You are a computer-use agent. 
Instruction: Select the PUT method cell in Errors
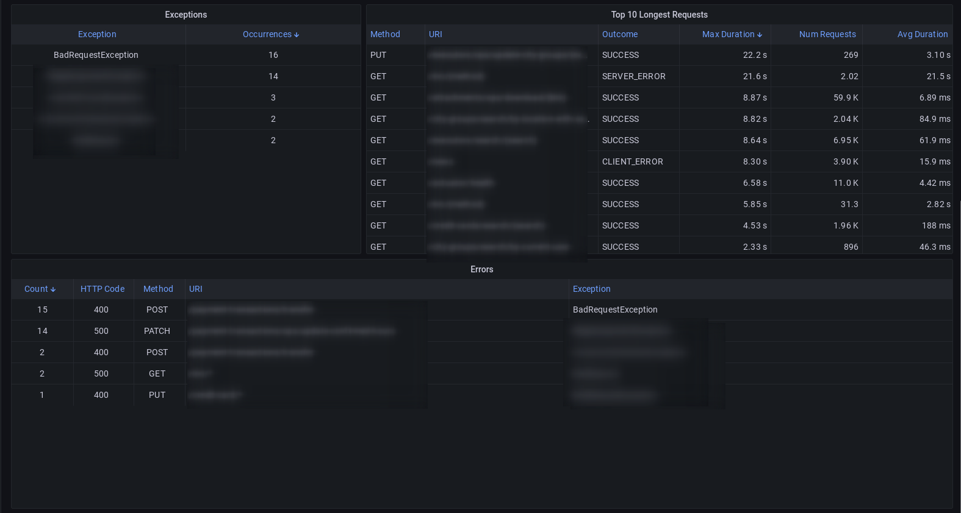pyautogui.click(x=157, y=395)
